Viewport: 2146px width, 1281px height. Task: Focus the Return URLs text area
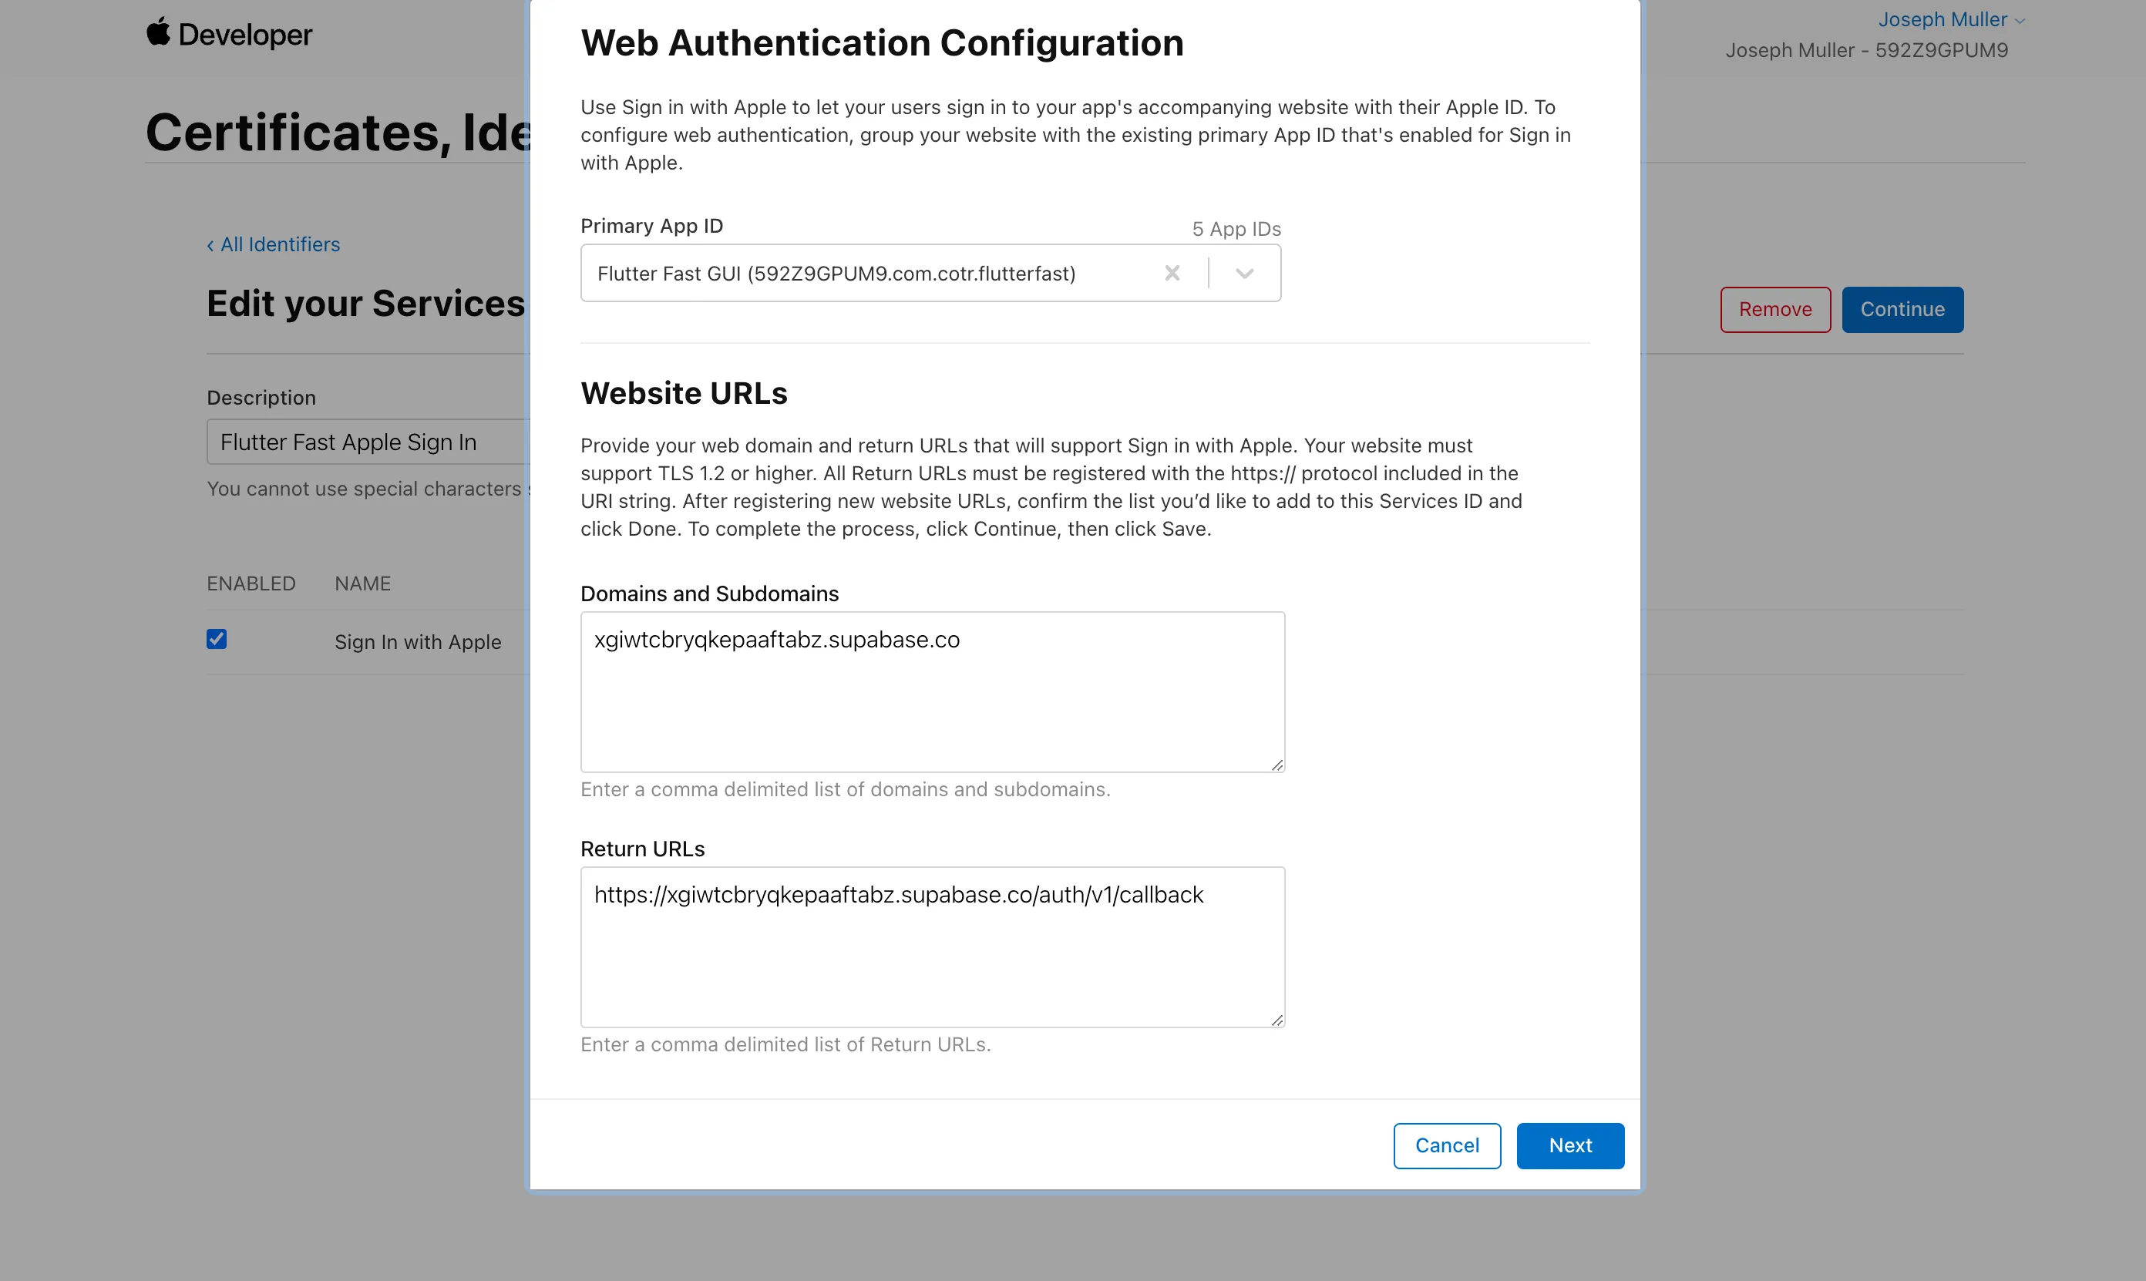(x=932, y=947)
